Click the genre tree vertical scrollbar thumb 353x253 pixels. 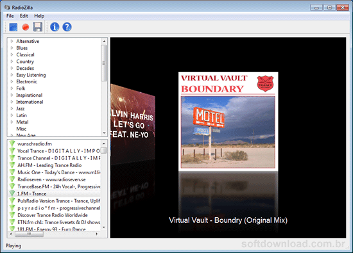[104, 63]
